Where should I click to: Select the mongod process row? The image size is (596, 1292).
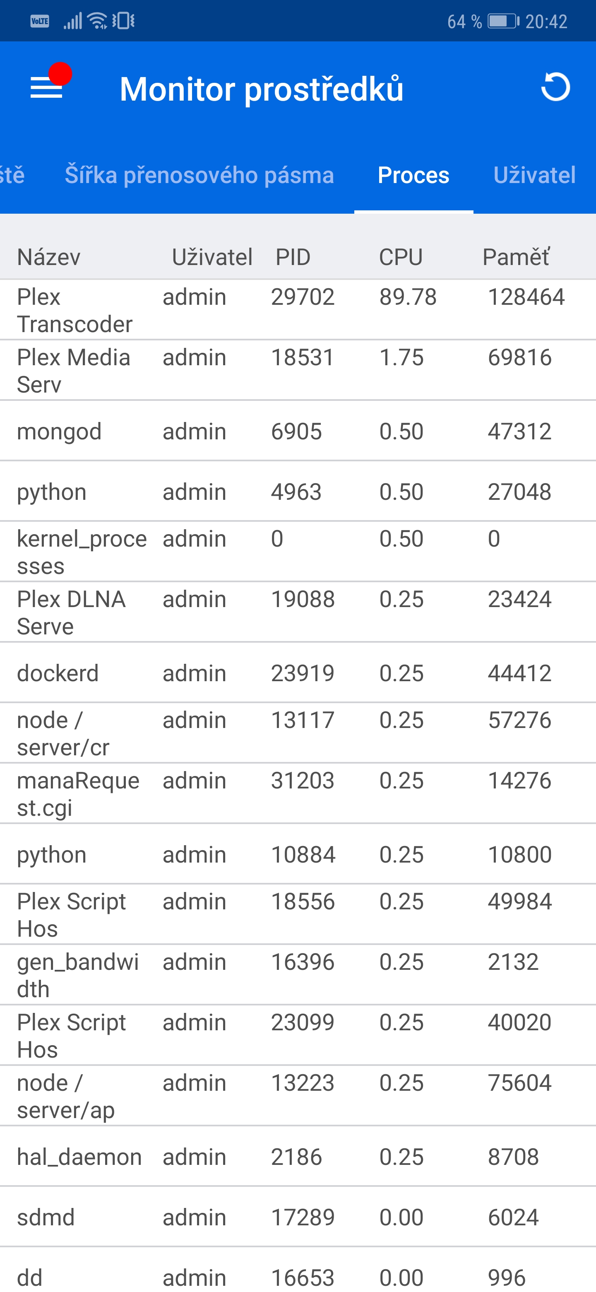click(298, 431)
